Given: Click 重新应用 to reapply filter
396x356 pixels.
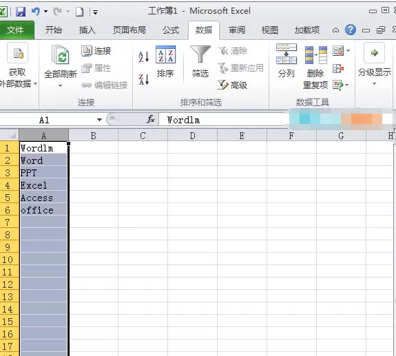Looking at the screenshot, I should (240, 68).
